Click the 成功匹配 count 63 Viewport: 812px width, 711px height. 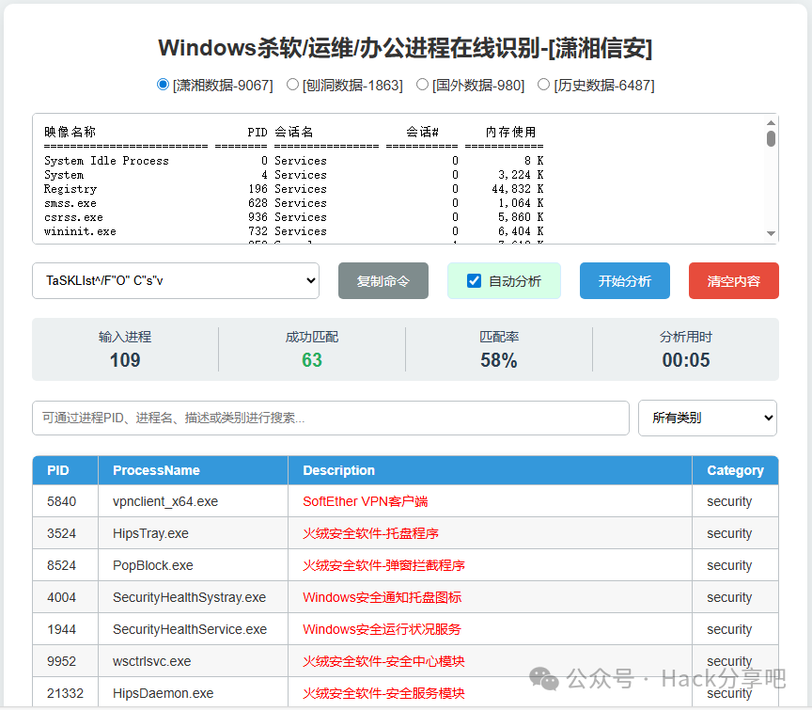click(312, 360)
